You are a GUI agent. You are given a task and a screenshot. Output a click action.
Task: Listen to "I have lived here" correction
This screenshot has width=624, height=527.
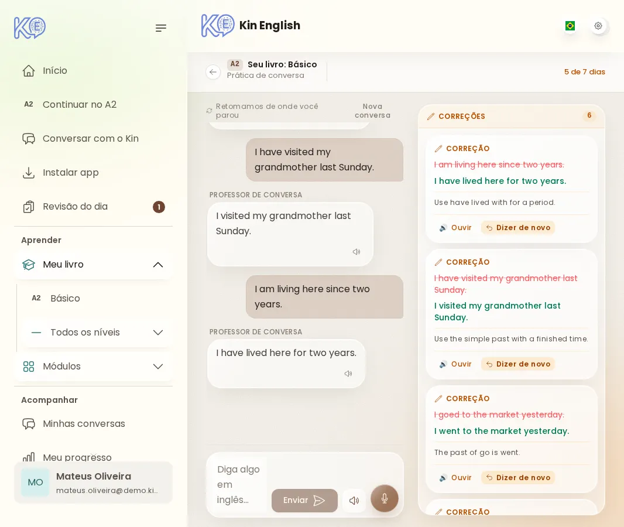click(x=455, y=228)
